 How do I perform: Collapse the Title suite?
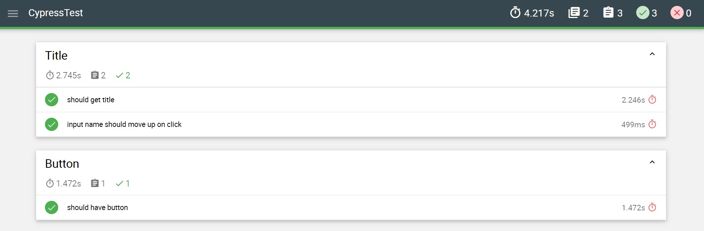coord(652,54)
